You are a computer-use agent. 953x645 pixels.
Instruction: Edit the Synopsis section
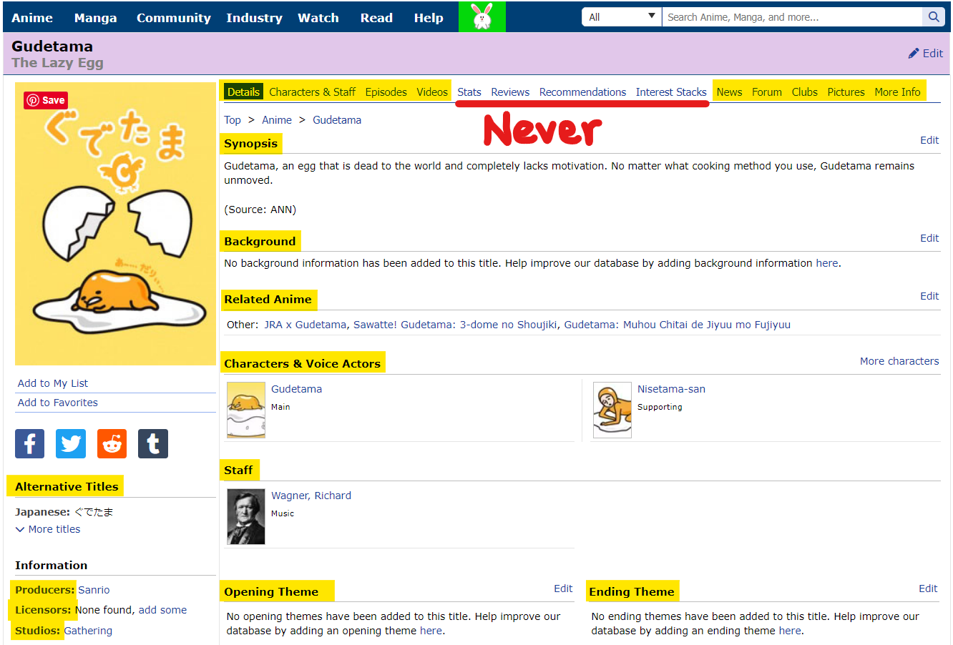point(929,140)
